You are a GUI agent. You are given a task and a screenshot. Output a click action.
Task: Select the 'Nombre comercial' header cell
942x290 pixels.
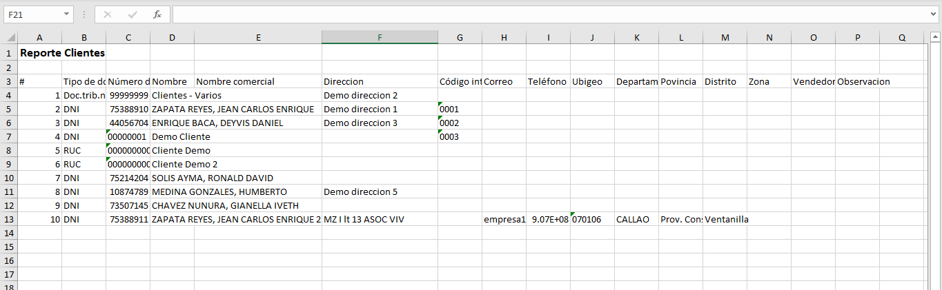(258, 81)
